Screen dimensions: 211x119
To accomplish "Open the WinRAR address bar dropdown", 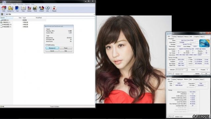I will pyautogui.click(x=94, y=14).
